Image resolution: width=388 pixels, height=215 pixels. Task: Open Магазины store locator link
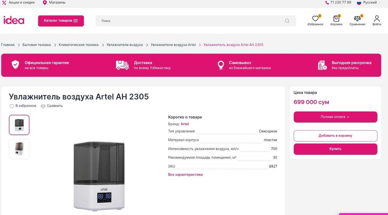(54, 2)
